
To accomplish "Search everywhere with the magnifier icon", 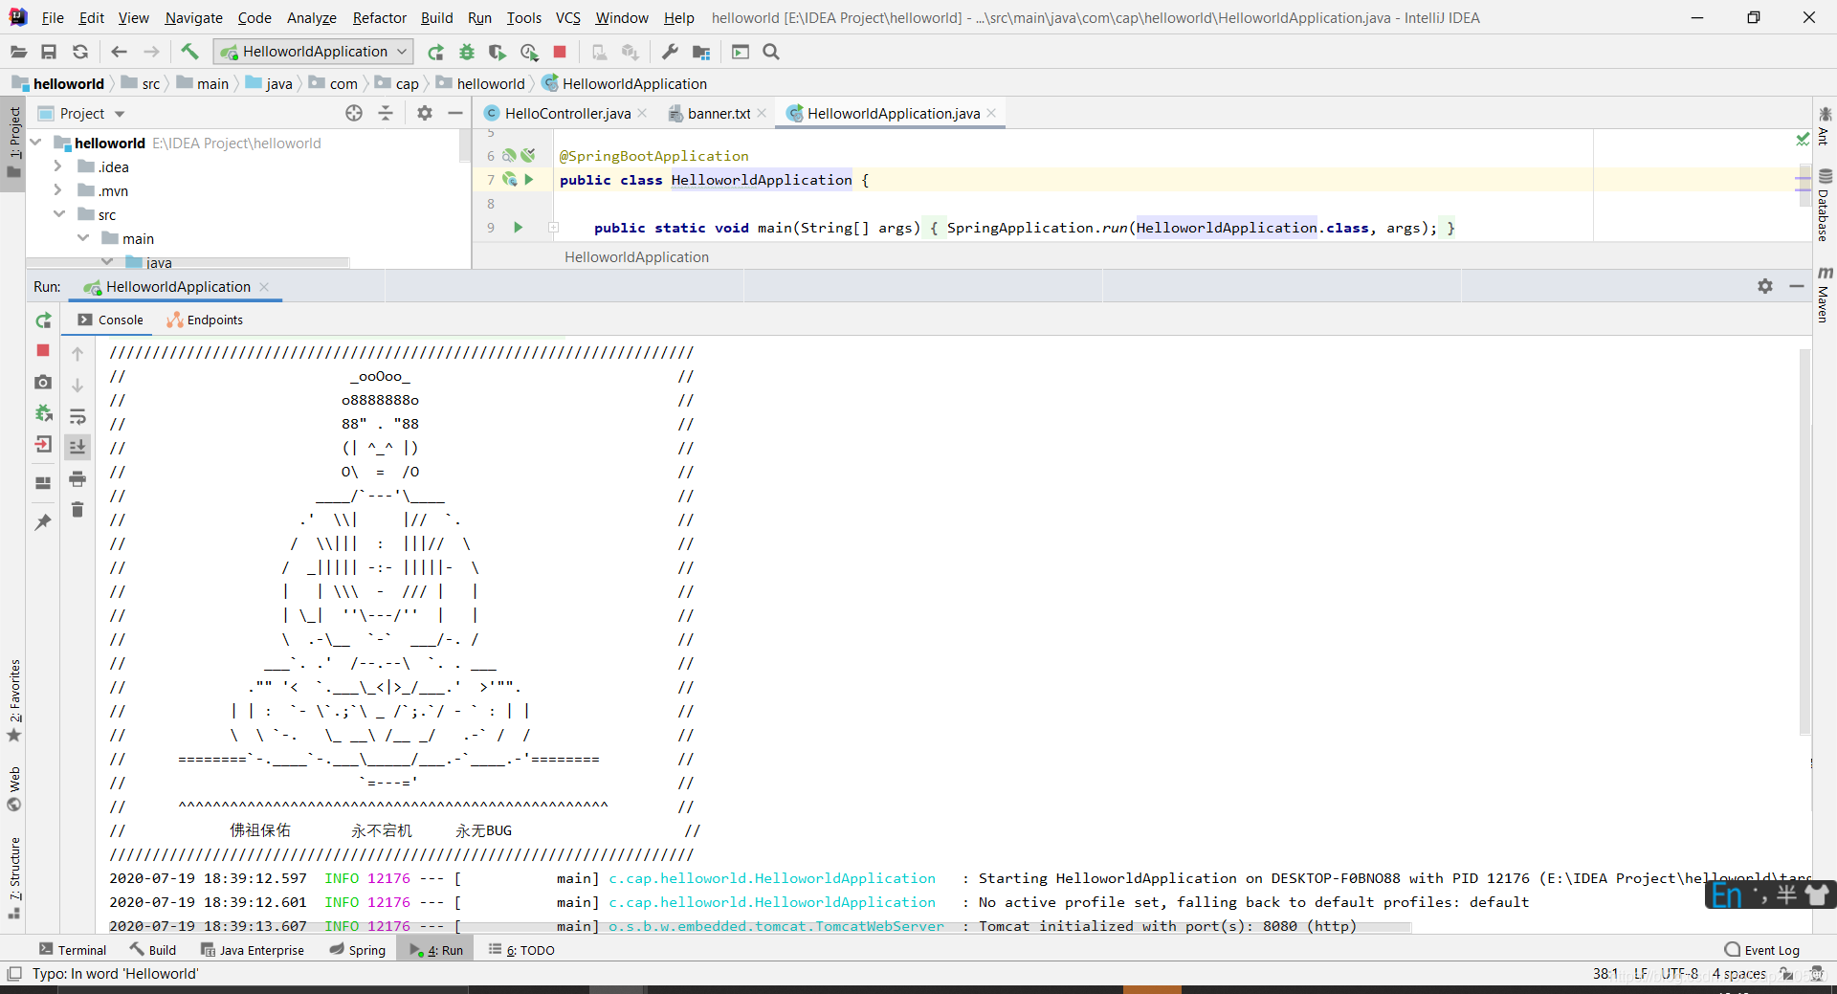I will (x=771, y=52).
